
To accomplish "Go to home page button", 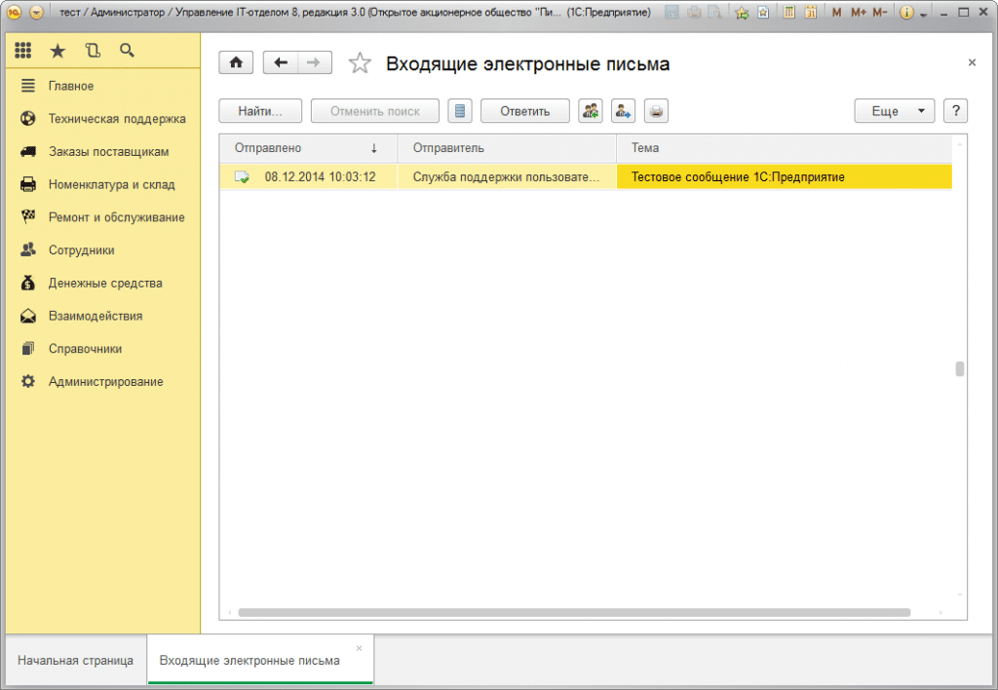I will (236, 62).
